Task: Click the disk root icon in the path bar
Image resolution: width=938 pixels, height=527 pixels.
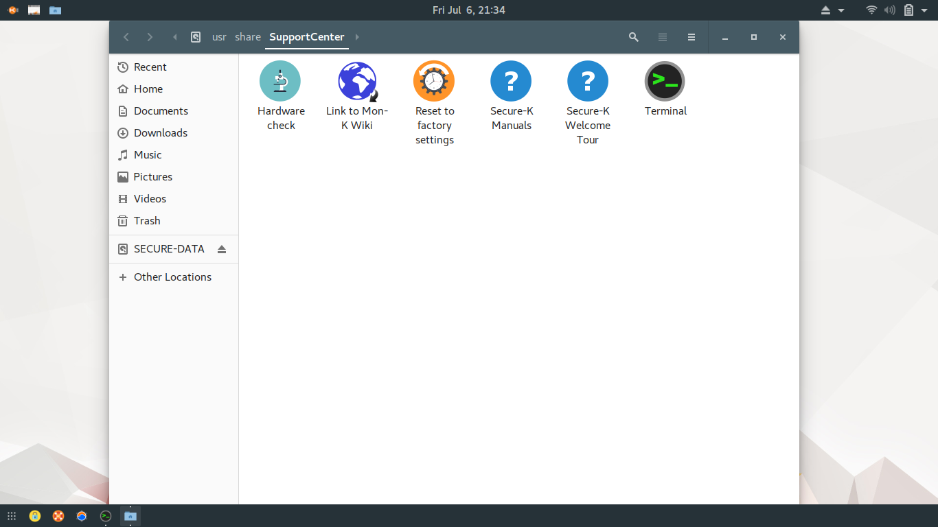Action: [196, 37]
